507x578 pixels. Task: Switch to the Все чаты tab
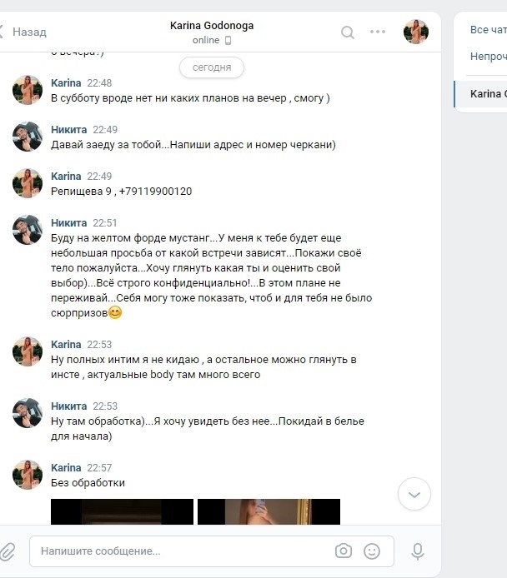[488, 30]
